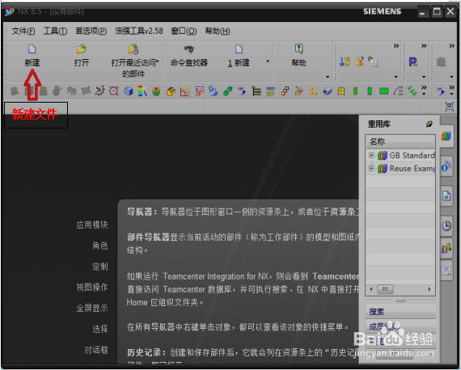461x370 pixels.
Task: Open the blue info globe resource tab
Action: [446, 166]
